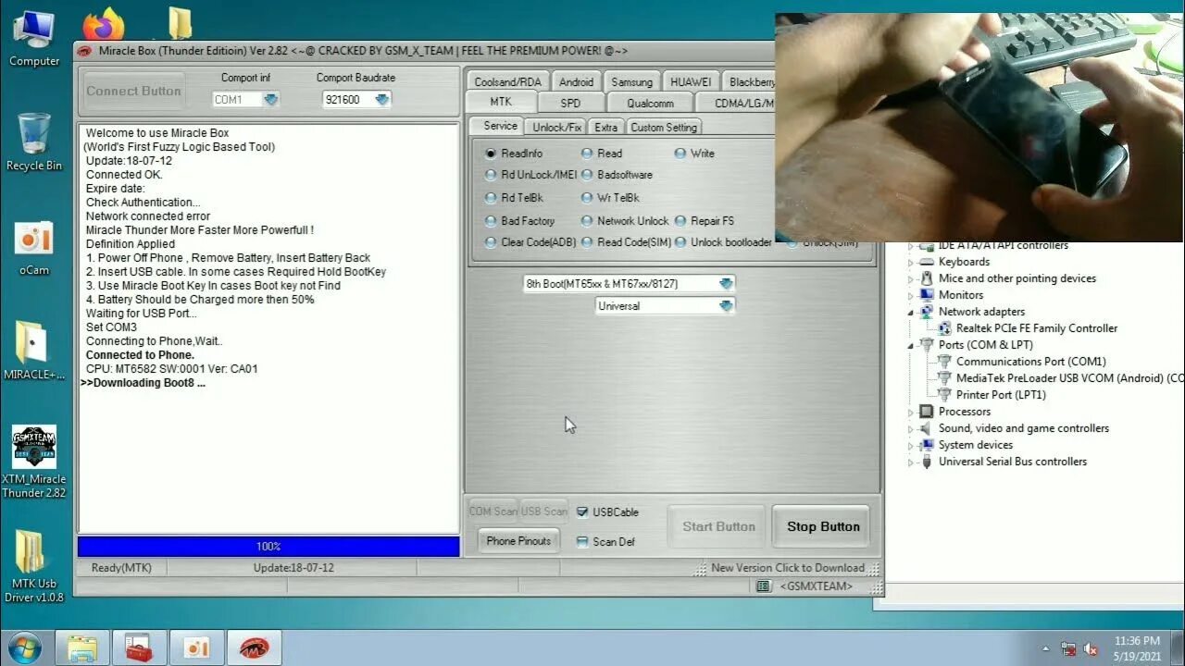1185x666 pixels.
Task: Select the Communications Port (COM1) icon
Action: (944, 362)
